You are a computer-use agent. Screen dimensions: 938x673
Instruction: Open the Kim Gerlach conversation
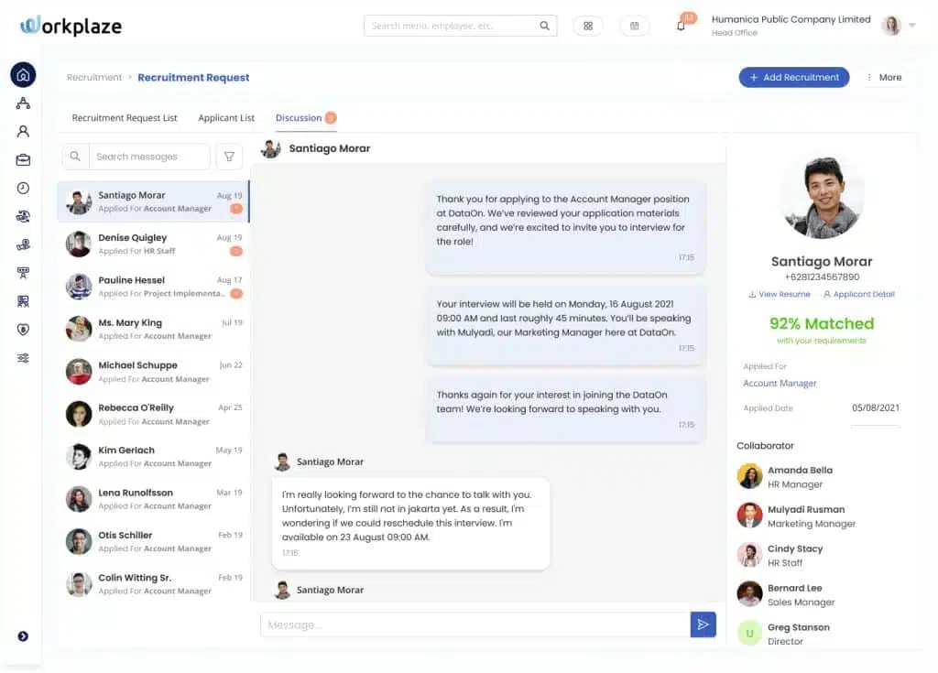pyautogui.click(x=153, y=456)
